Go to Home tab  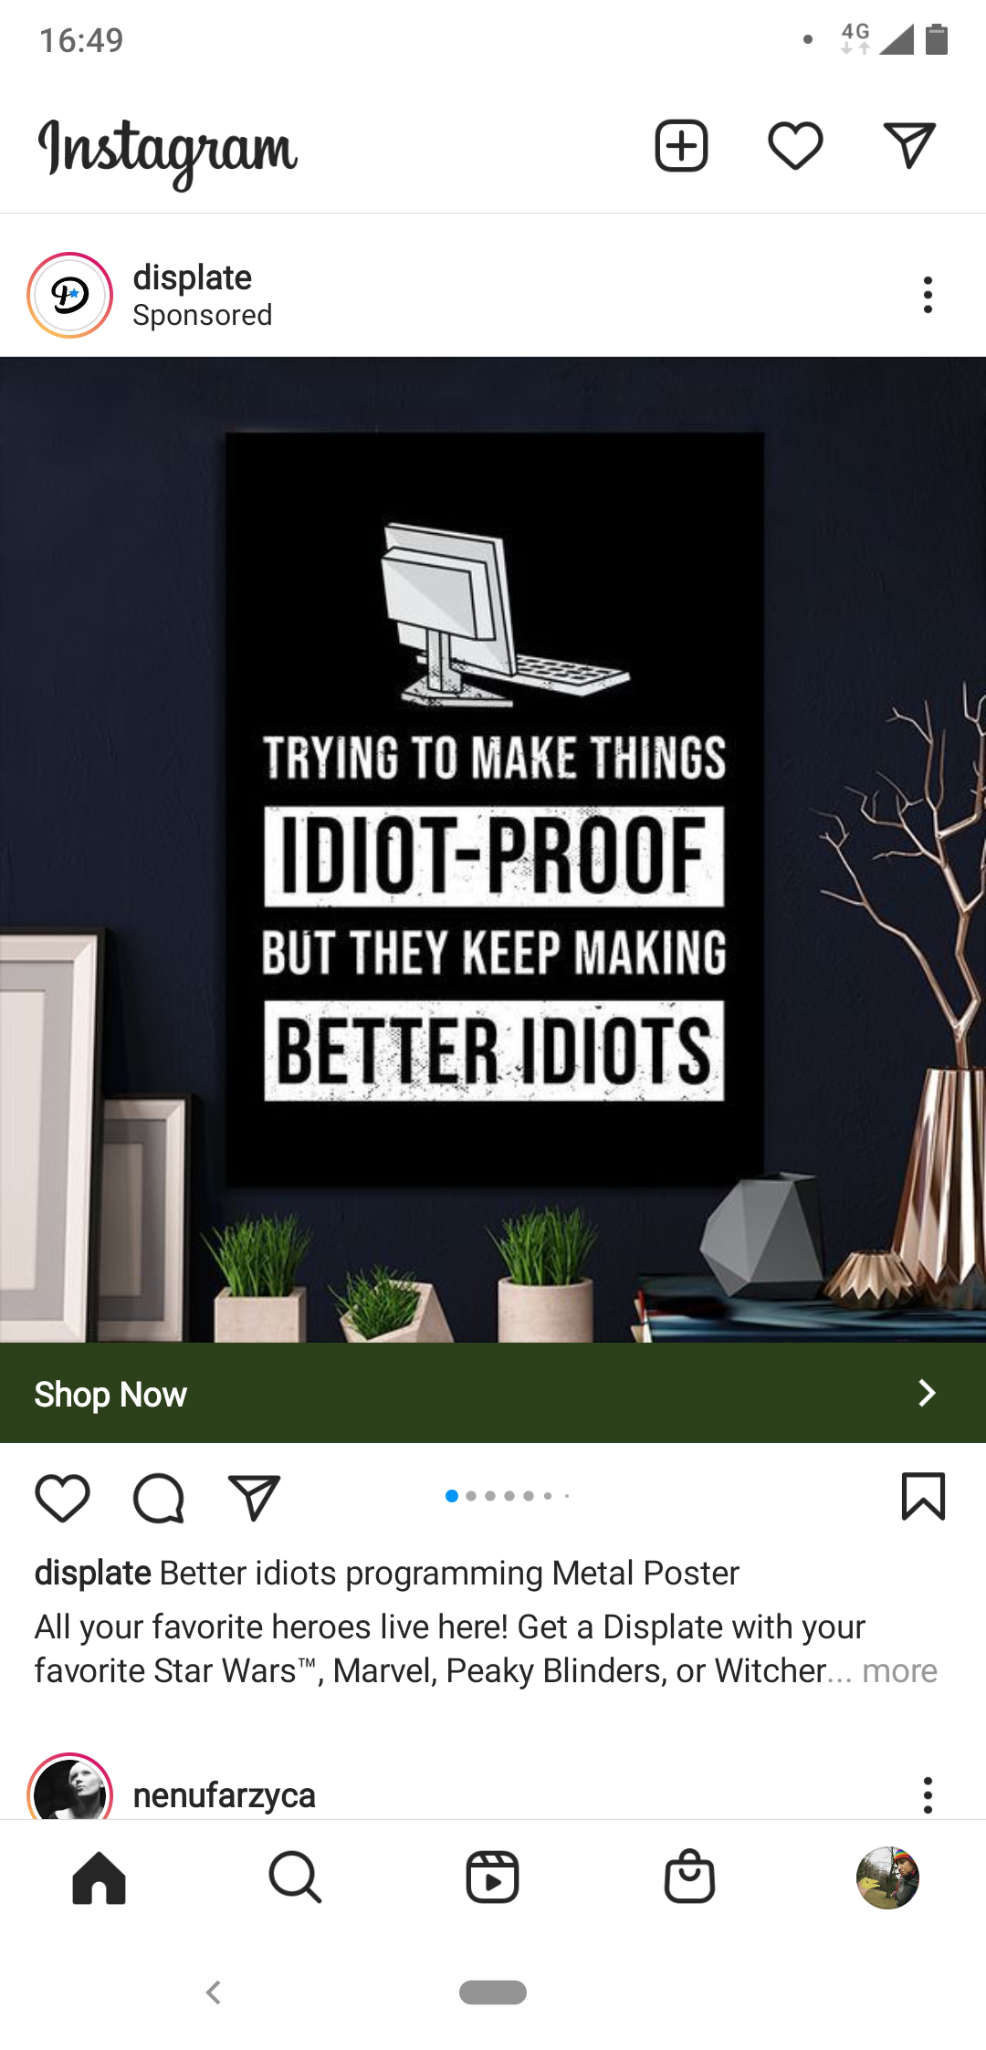(x=99, y=1877)
